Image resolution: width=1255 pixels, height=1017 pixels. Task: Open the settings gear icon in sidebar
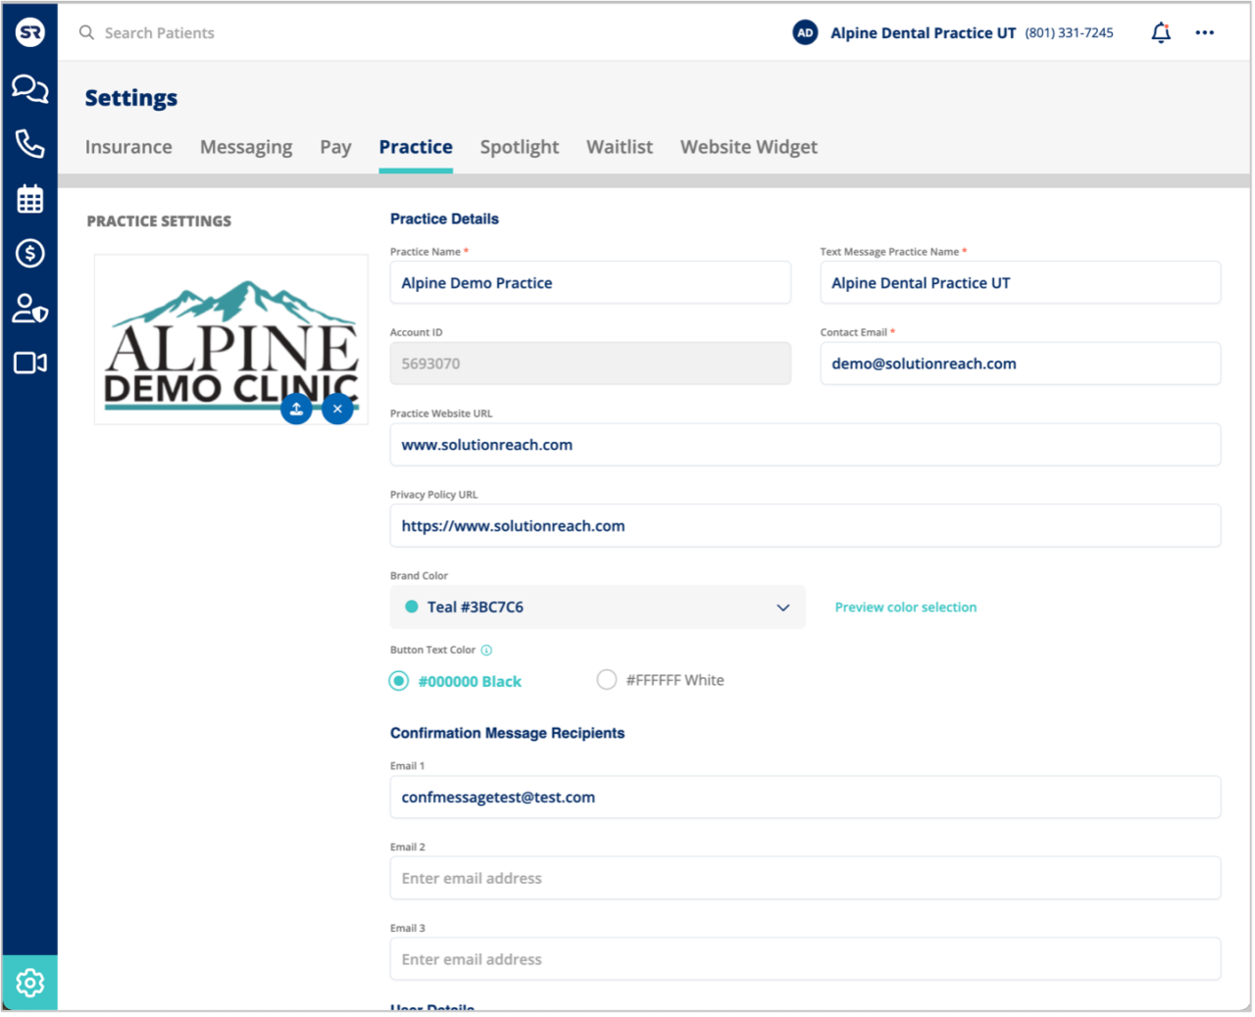tap(30, 982)
